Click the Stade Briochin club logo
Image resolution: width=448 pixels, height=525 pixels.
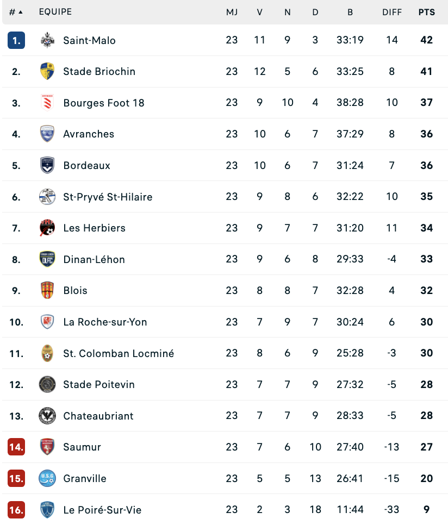[47, 71]
